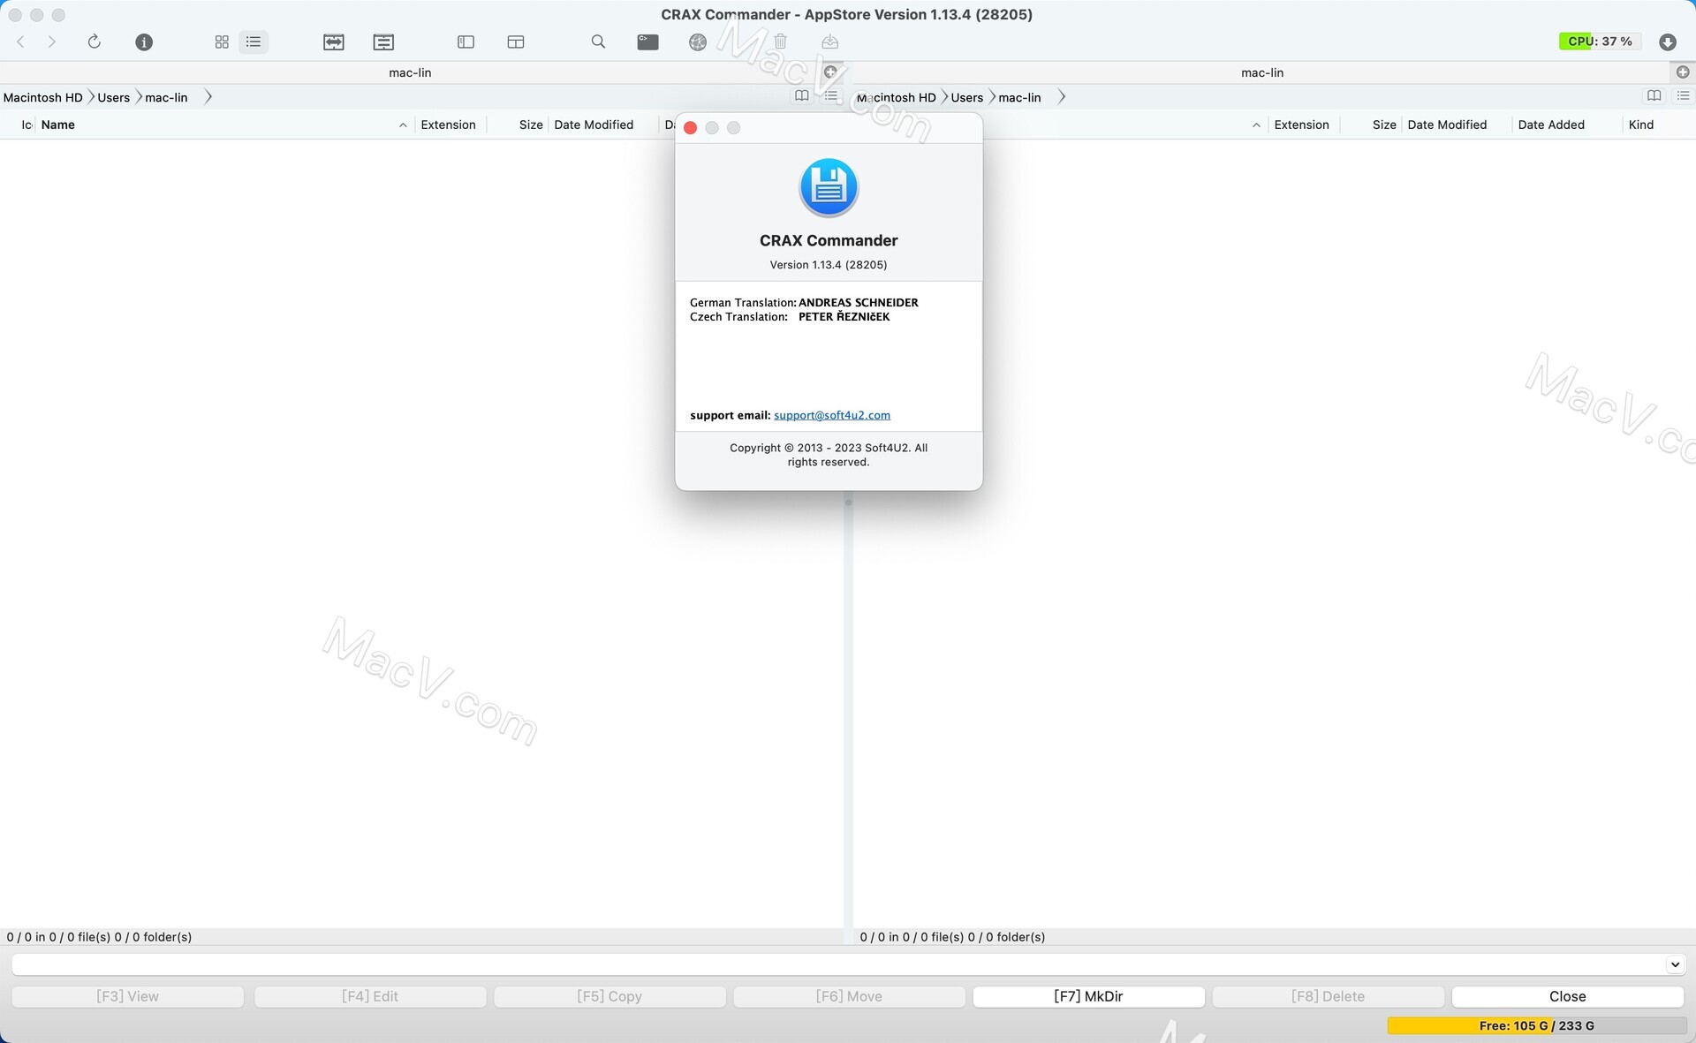Go to mac-lin in left path bar
The image size is (1696, 1043).
(x=166, y=97)
